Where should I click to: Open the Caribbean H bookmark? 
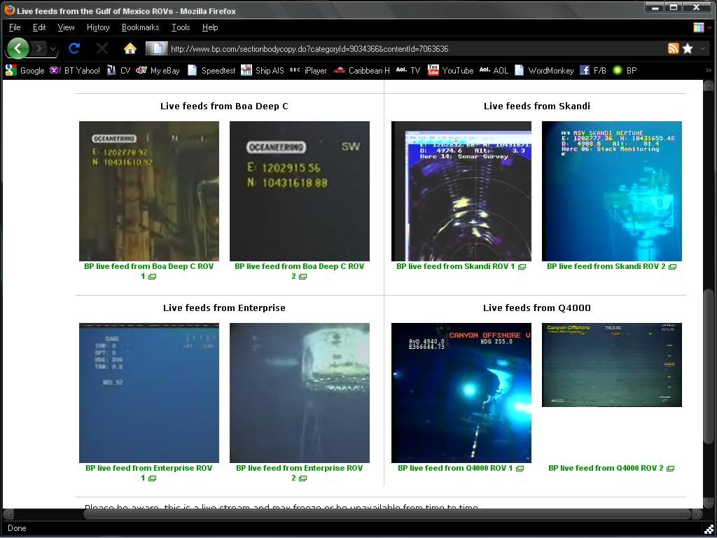(362, 71)
